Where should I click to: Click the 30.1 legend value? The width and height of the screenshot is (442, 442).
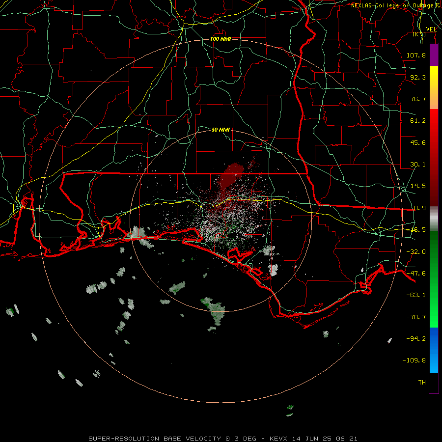(x=418, y=165)
